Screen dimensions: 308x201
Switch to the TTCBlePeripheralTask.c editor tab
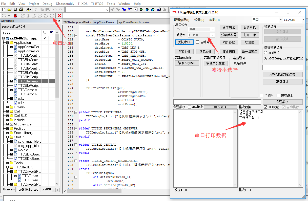(x=78, y=22)
